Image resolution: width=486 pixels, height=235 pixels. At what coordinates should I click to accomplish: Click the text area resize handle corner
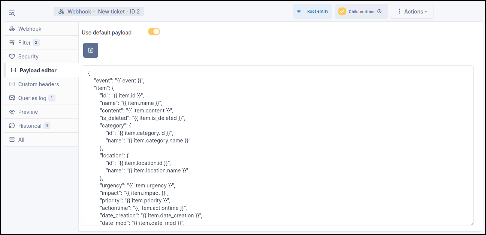(x=471, y=223)
